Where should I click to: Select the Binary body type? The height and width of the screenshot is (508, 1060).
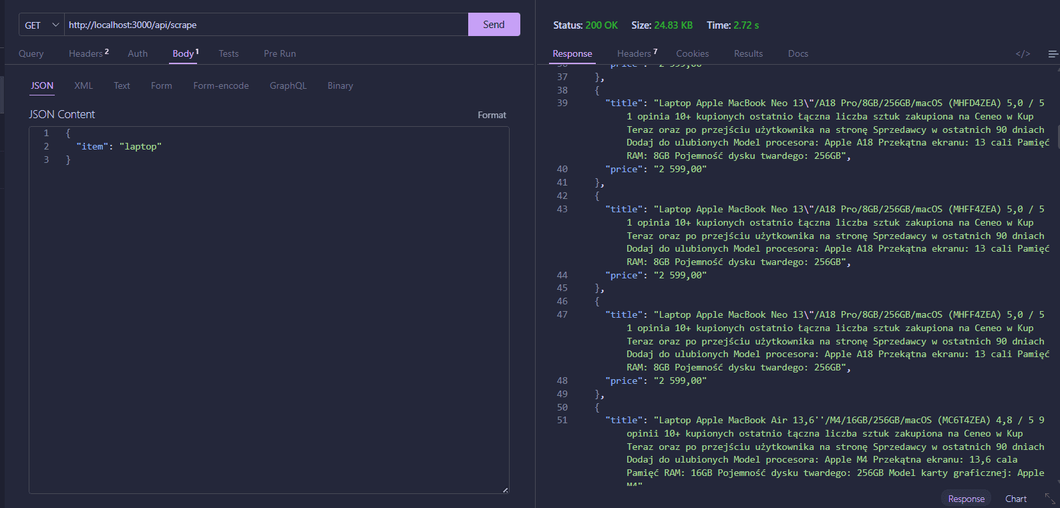pyautogui.click(x=340, y=85)
